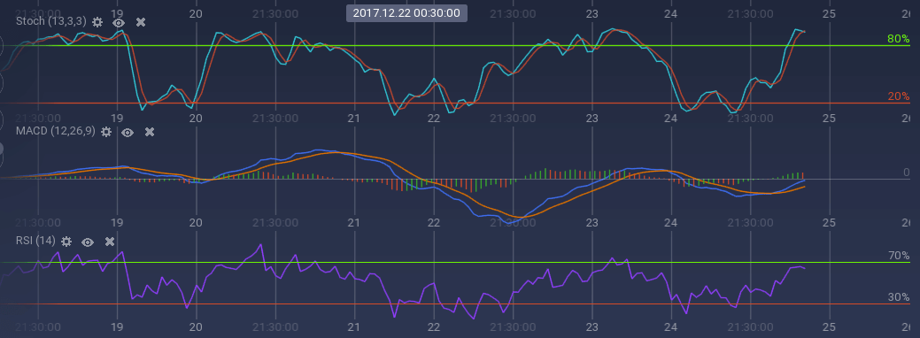Remove the MACD indicator with X

(x=150, y=132)
